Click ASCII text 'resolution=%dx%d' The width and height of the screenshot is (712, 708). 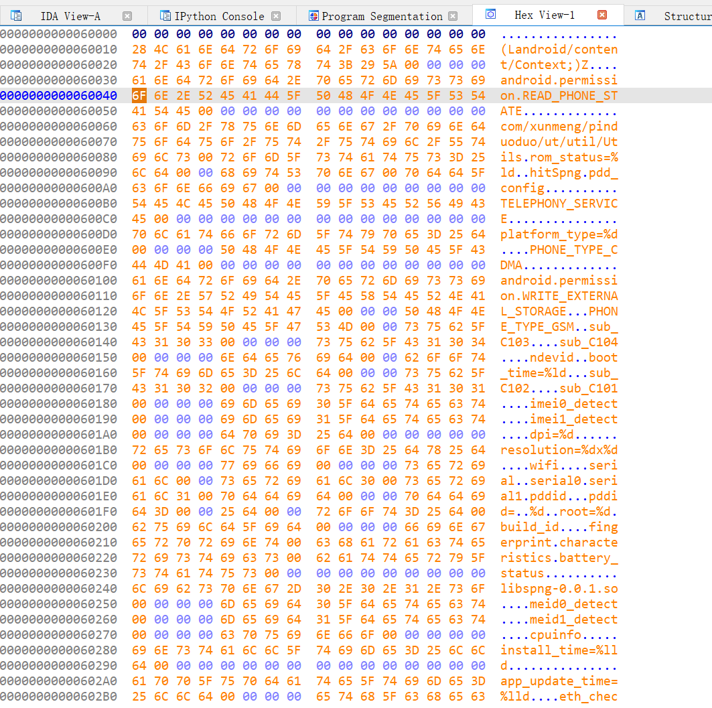559,450
